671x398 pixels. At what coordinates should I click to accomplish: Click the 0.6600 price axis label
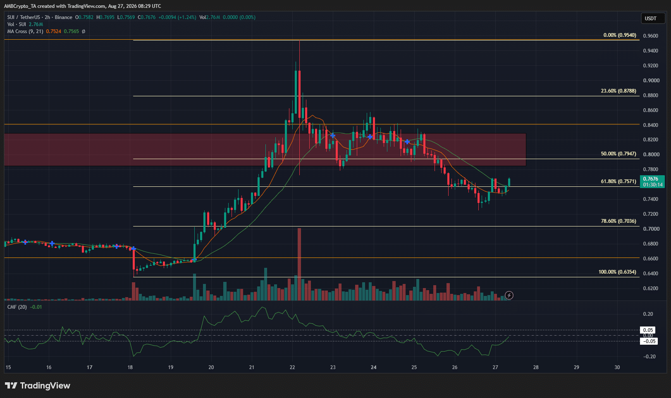[x=651, y=259]
